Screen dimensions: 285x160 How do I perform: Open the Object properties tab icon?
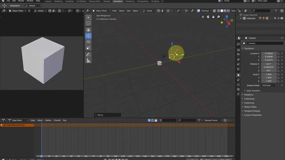238,75
